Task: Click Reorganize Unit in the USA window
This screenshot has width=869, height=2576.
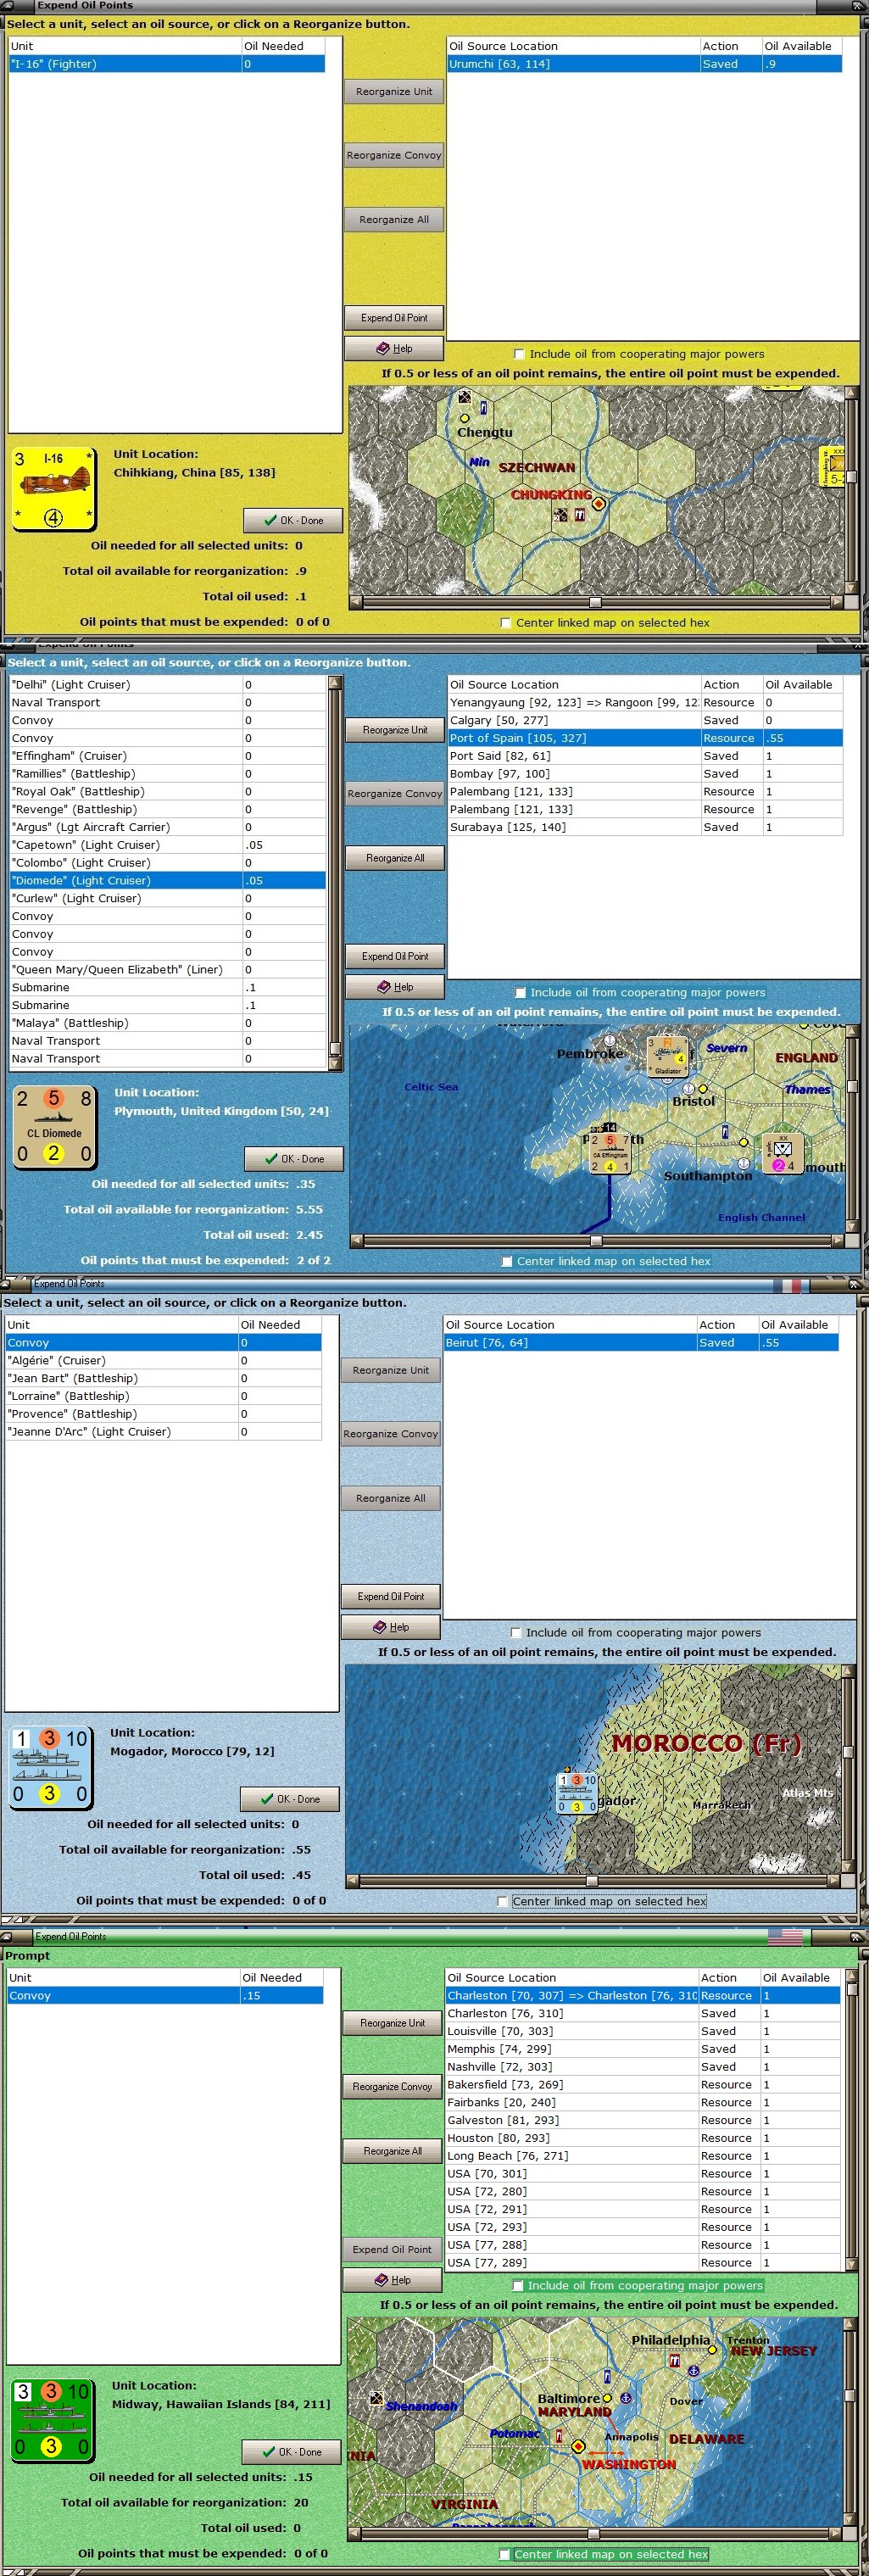Action: point(392,2022)
